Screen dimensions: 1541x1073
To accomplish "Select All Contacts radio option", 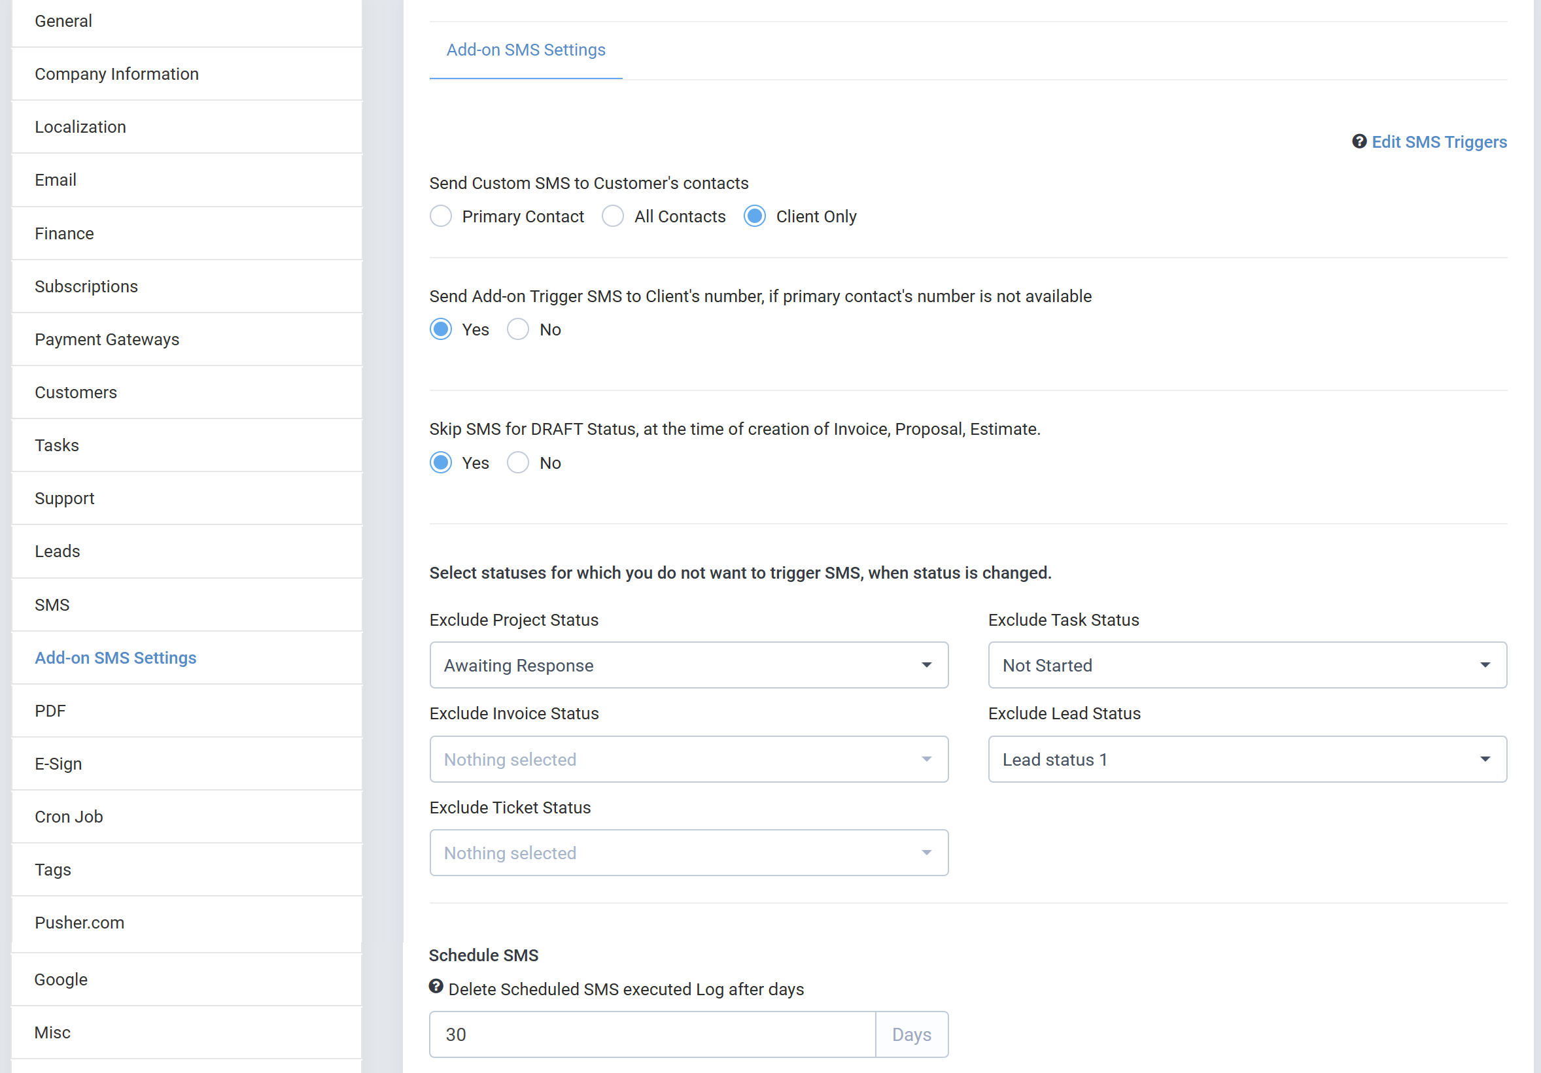I will pyautogui.click(x=613, y=216).
